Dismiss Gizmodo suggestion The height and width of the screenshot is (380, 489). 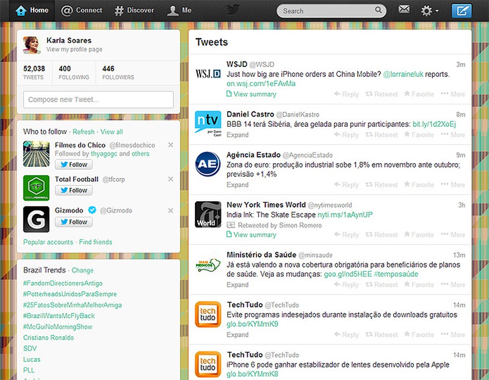click(x=170, y=211)
